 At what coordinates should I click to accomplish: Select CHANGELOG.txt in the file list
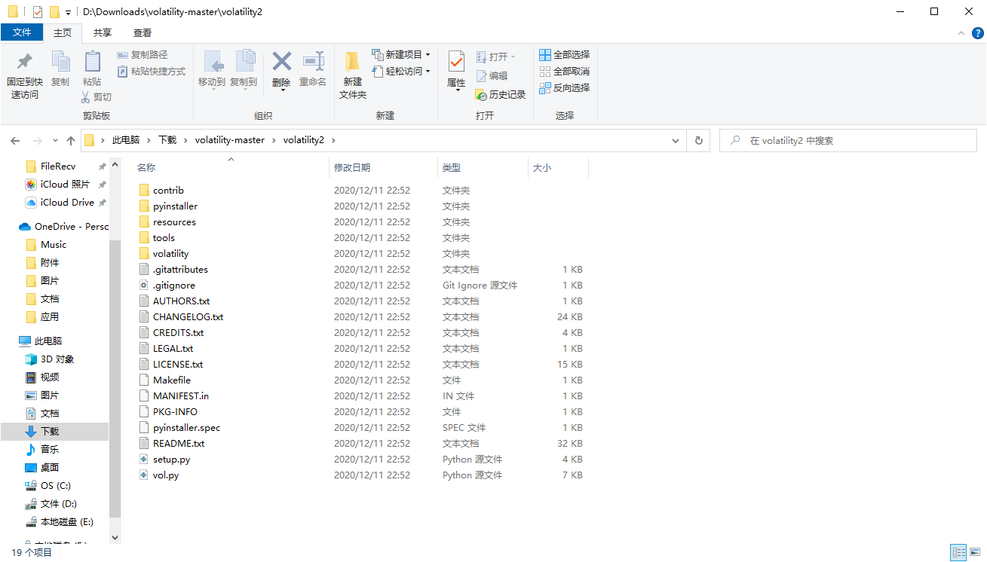click(188, 317)
